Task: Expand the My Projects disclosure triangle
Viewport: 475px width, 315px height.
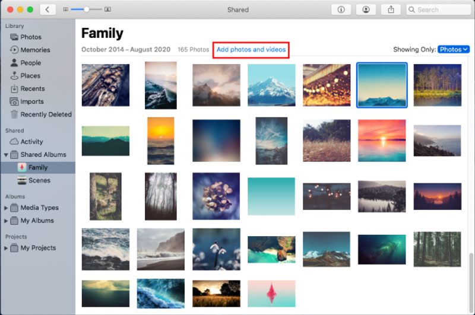Action: pyautogui.click(x=6, y=248)
